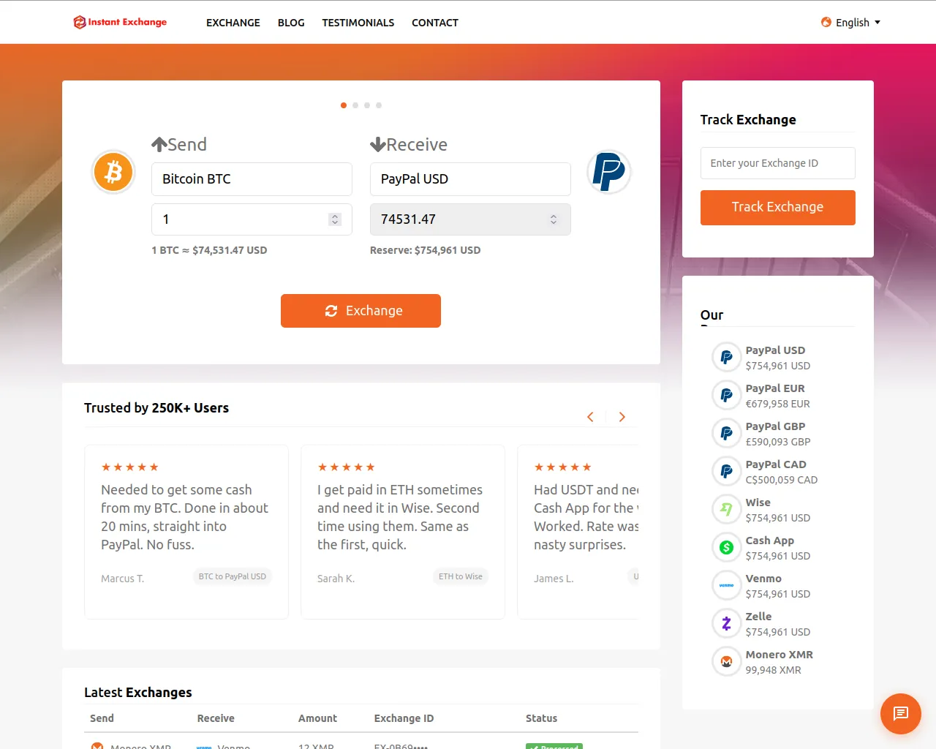Screen dimensions: 936x749
Task: Click the Receive column header in table
Action: pyautogui.click(x=216, y=718)
